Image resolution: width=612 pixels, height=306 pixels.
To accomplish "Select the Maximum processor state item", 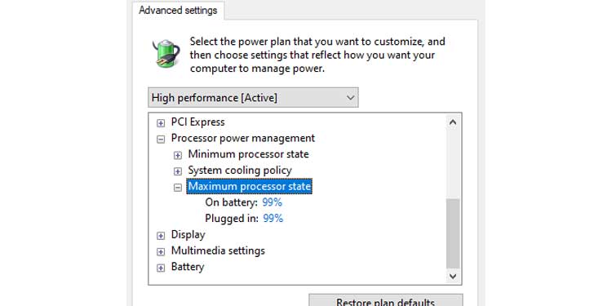I will (250, 186).
